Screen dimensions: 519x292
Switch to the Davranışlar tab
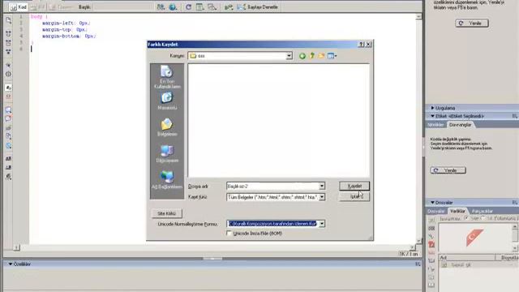[x=460, y=125]
